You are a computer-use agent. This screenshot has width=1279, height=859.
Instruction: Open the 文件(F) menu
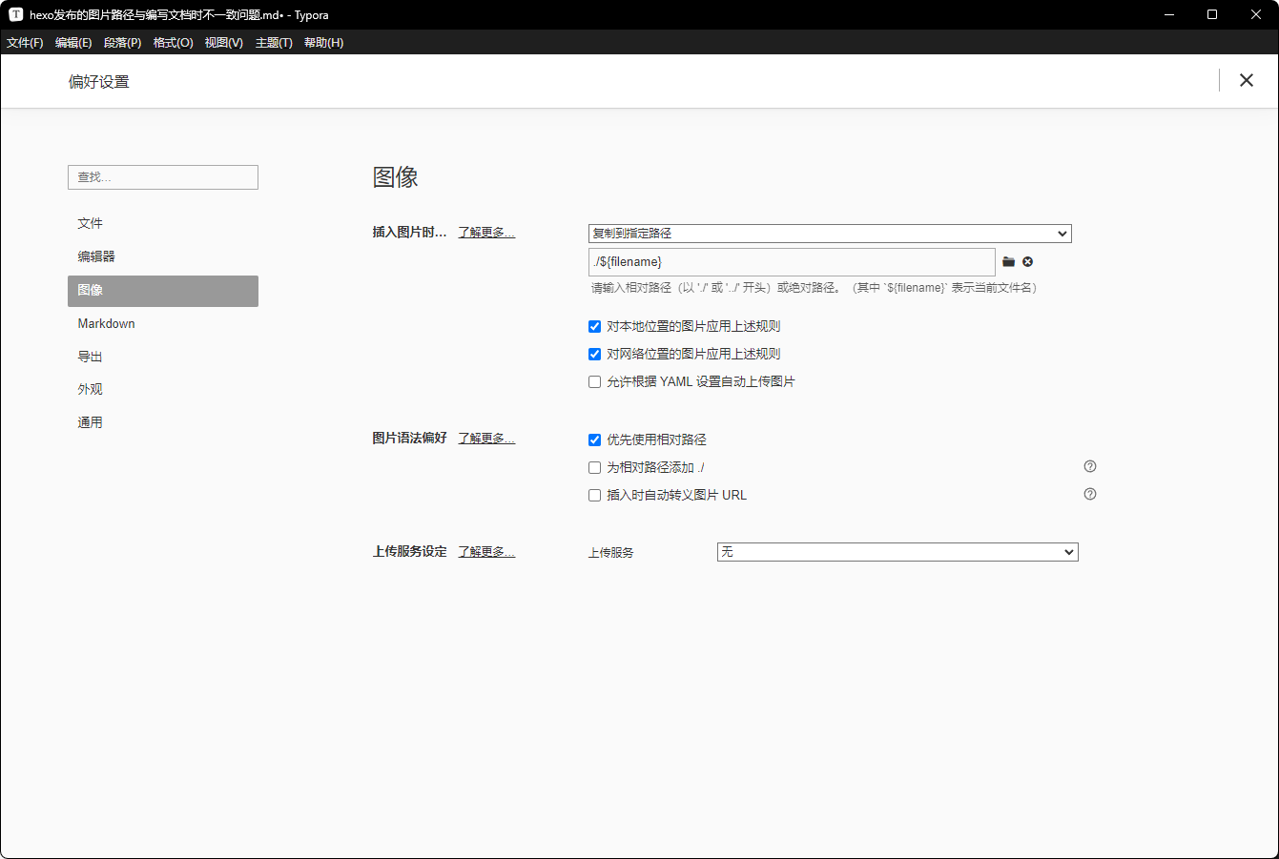[x=25, y=43]
